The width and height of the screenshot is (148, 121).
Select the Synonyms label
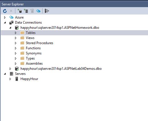point(34,53)
